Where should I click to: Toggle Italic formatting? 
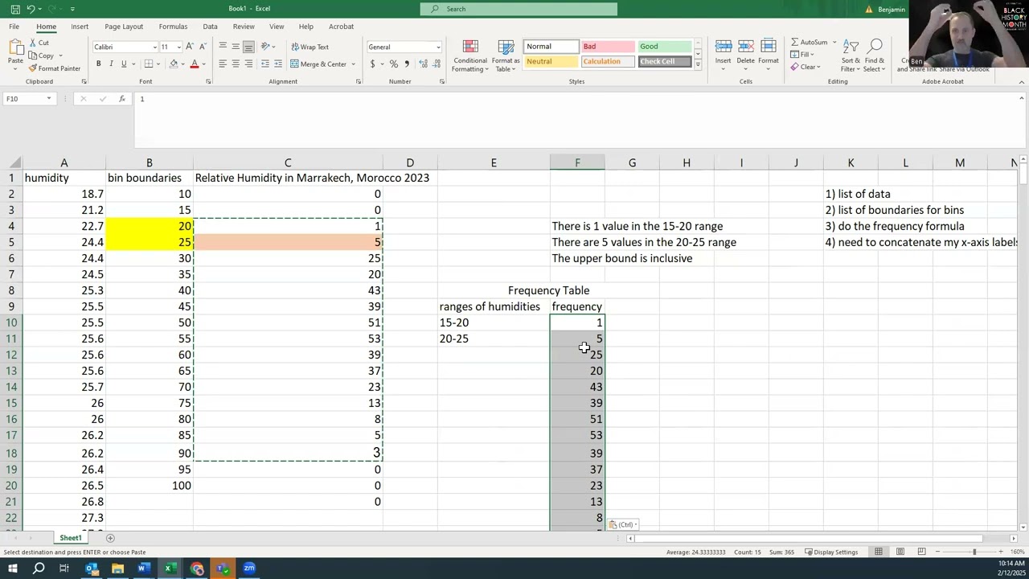(111, 64)
